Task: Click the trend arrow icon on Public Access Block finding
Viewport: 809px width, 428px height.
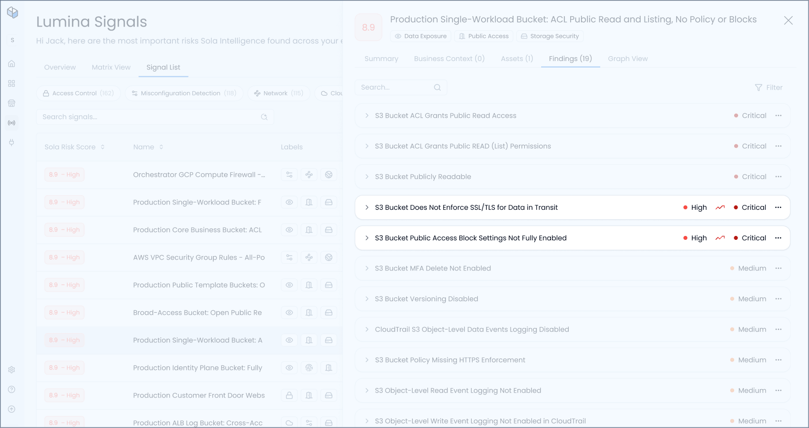Action: (x=720, y=238)
